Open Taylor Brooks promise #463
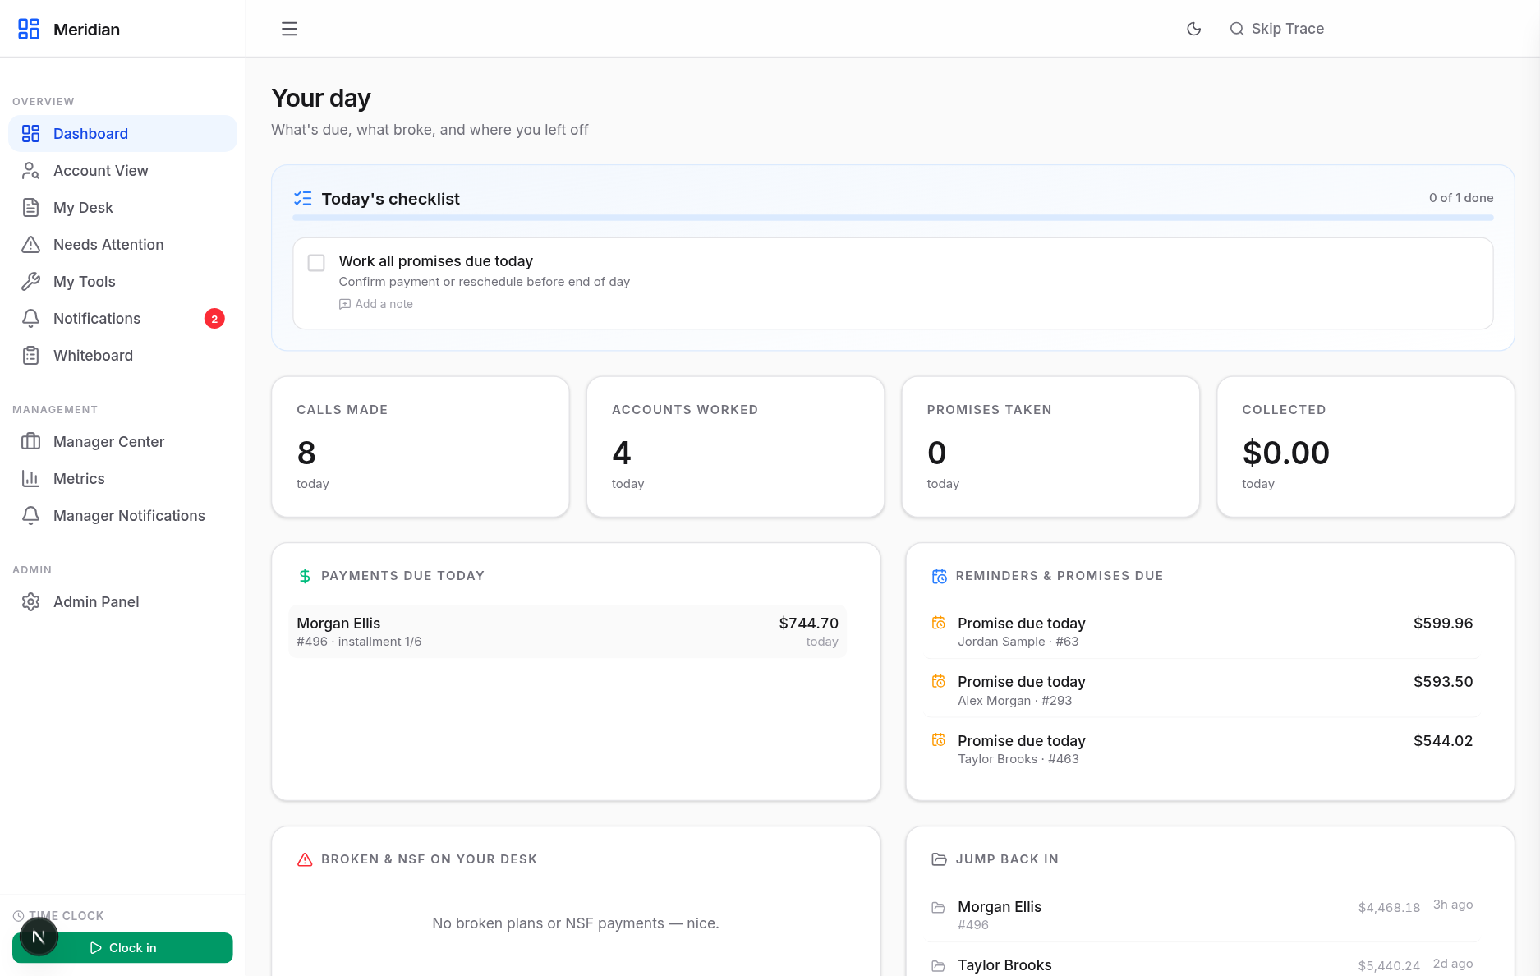1540x976 pixels. click(1202, 749)
